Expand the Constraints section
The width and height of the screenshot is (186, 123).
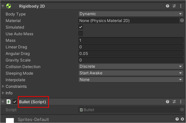[x=3, y=86]
